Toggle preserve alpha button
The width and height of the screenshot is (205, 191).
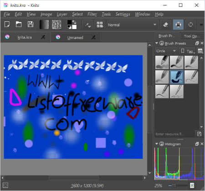pos(178,24)
